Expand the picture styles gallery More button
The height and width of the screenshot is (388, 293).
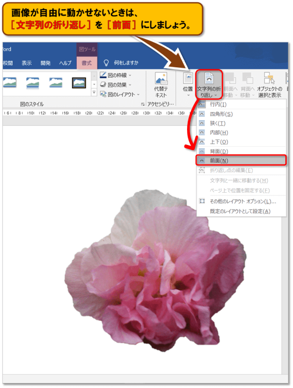(x=94, y=93)
